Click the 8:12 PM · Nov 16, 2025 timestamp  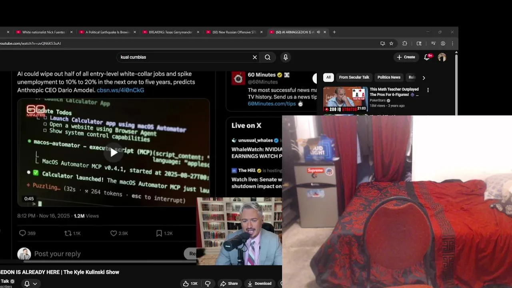(x=44, y=216)
